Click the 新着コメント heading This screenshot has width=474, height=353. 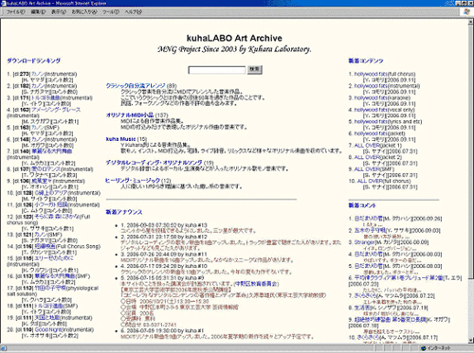point(362,205)
